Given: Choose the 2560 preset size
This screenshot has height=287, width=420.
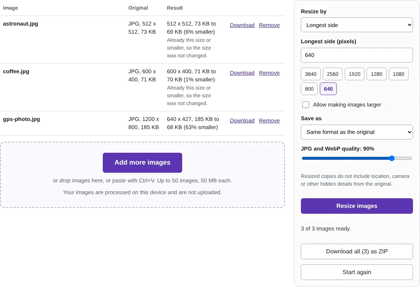Looking at the screenshot, I should (x=332, y=74).
